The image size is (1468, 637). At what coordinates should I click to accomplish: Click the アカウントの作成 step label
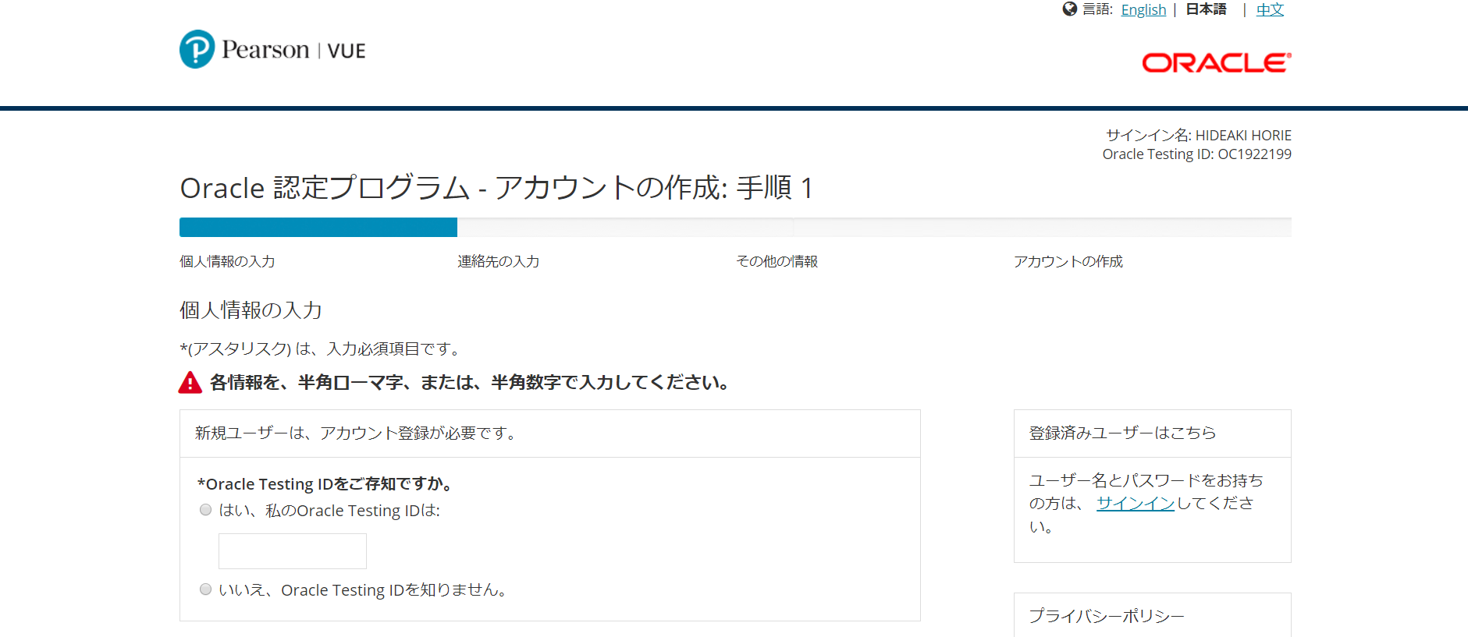[x=1068, y=262]
